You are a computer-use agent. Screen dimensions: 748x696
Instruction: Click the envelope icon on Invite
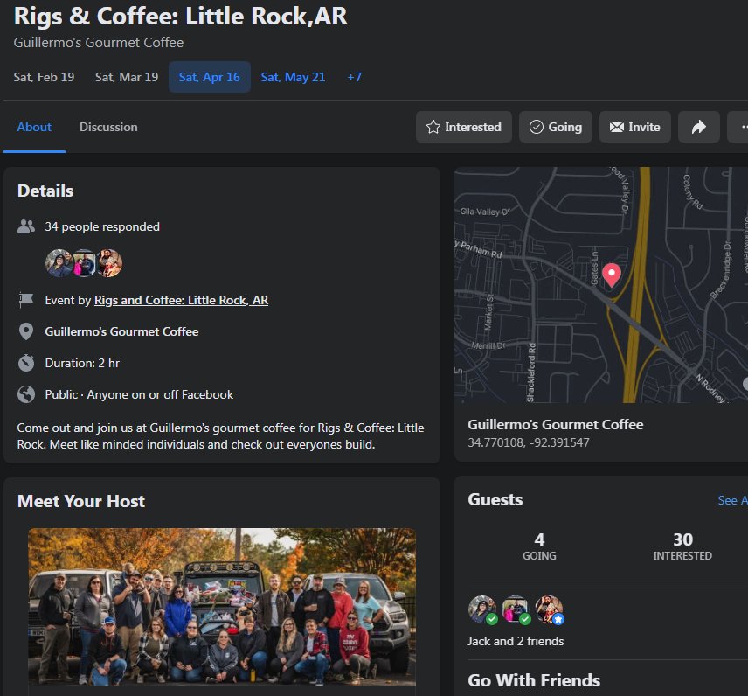(x=616, y=127)
